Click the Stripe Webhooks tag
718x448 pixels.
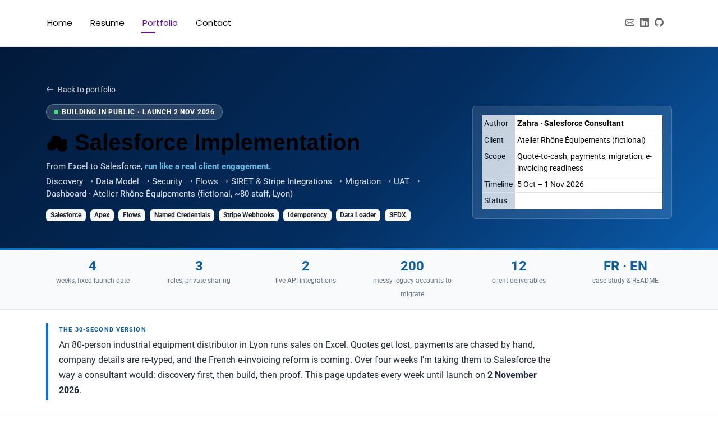248,215
